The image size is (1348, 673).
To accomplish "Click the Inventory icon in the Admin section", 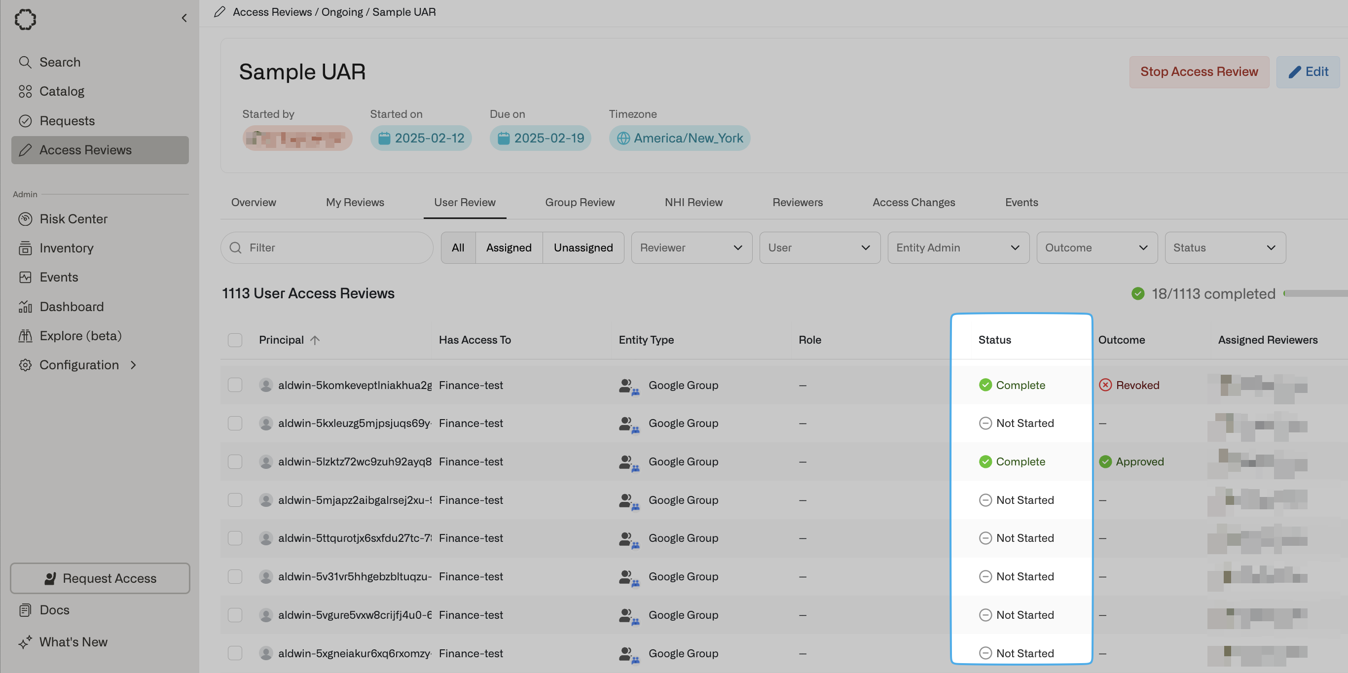I will (25, 248).
